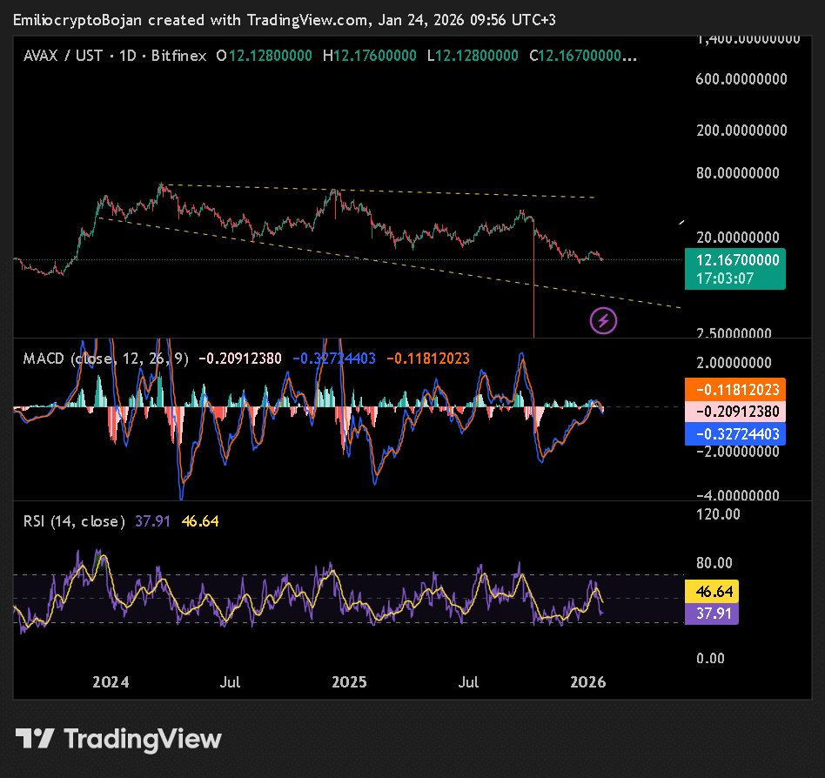This screenshot has height=778, width=825.
Task: Click the 2024 label on time axis
Action: pyautogui.click(x=111, y=681)
